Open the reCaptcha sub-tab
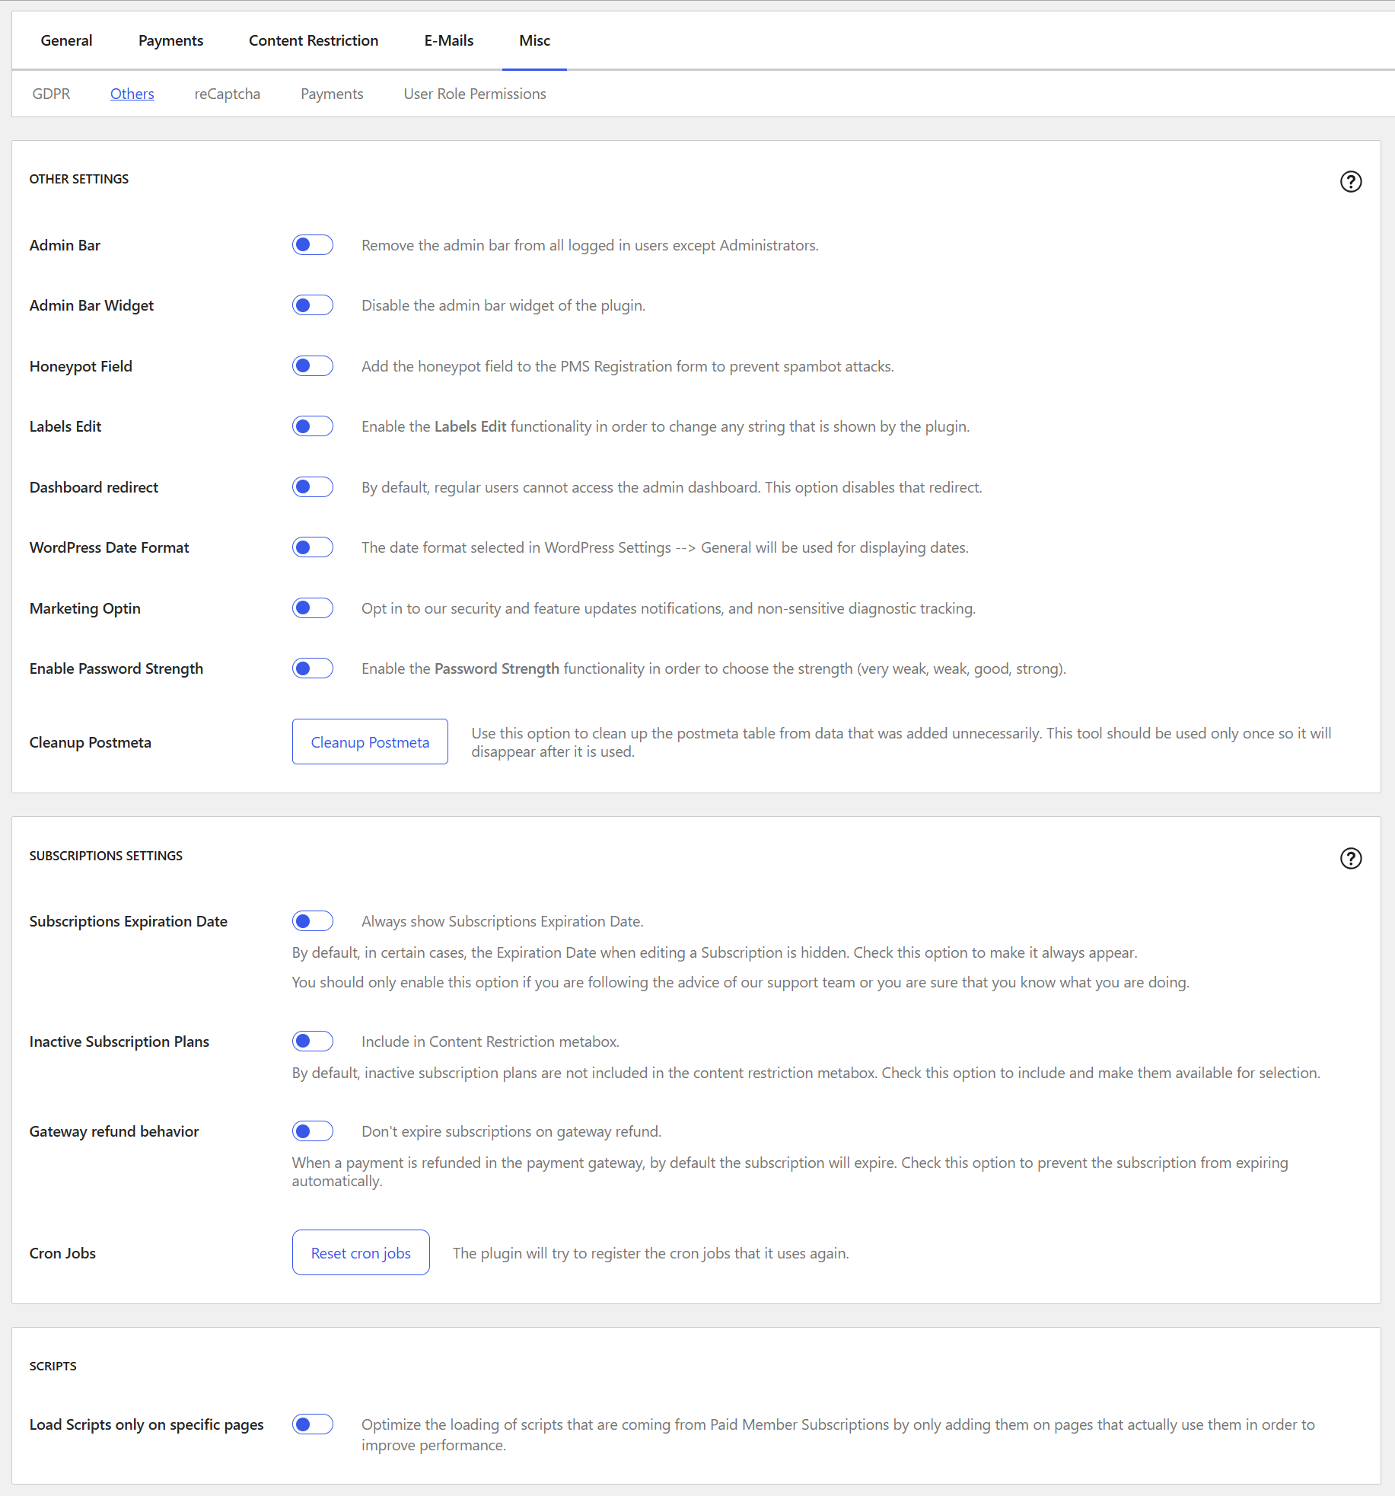 click(x=227, y=94)
